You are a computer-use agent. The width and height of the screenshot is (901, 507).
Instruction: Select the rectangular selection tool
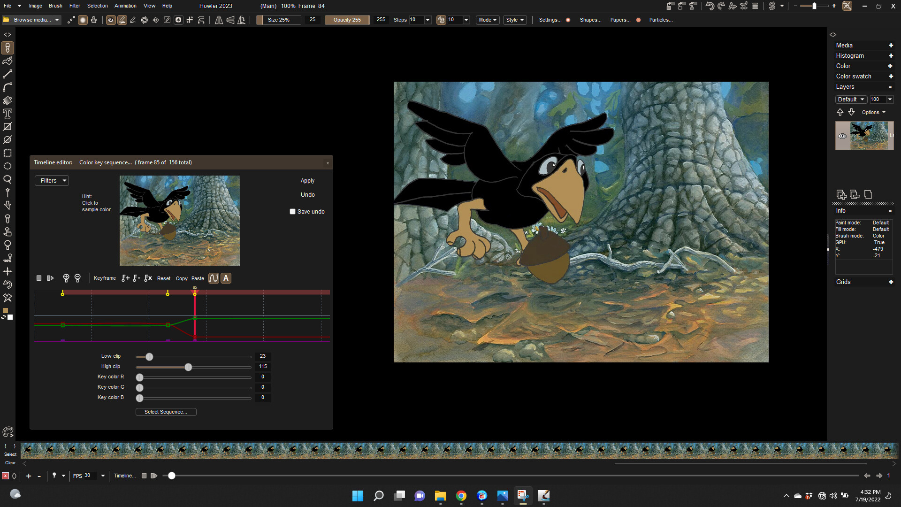[7, 153]
